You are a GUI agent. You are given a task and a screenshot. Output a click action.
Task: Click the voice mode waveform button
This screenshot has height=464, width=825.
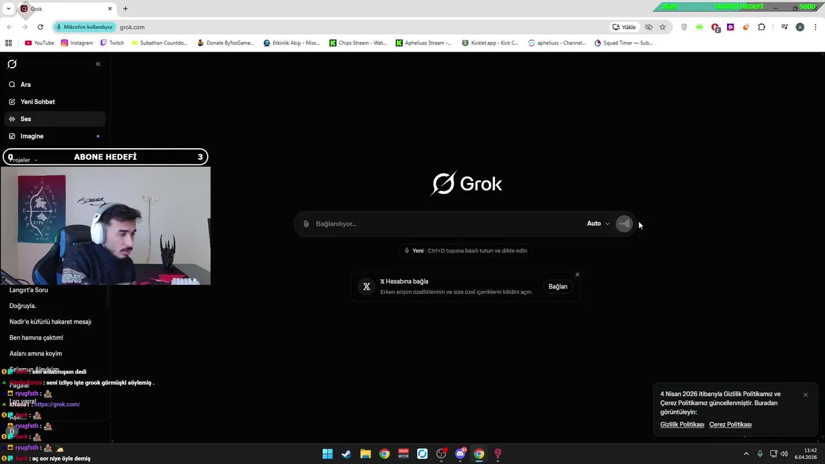[x=624, y=224]
